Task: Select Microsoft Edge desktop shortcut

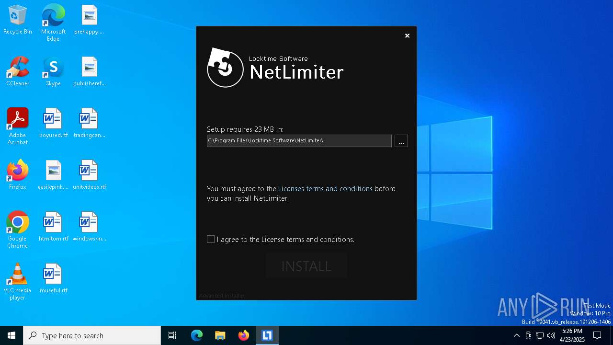Action: point(53,23)
